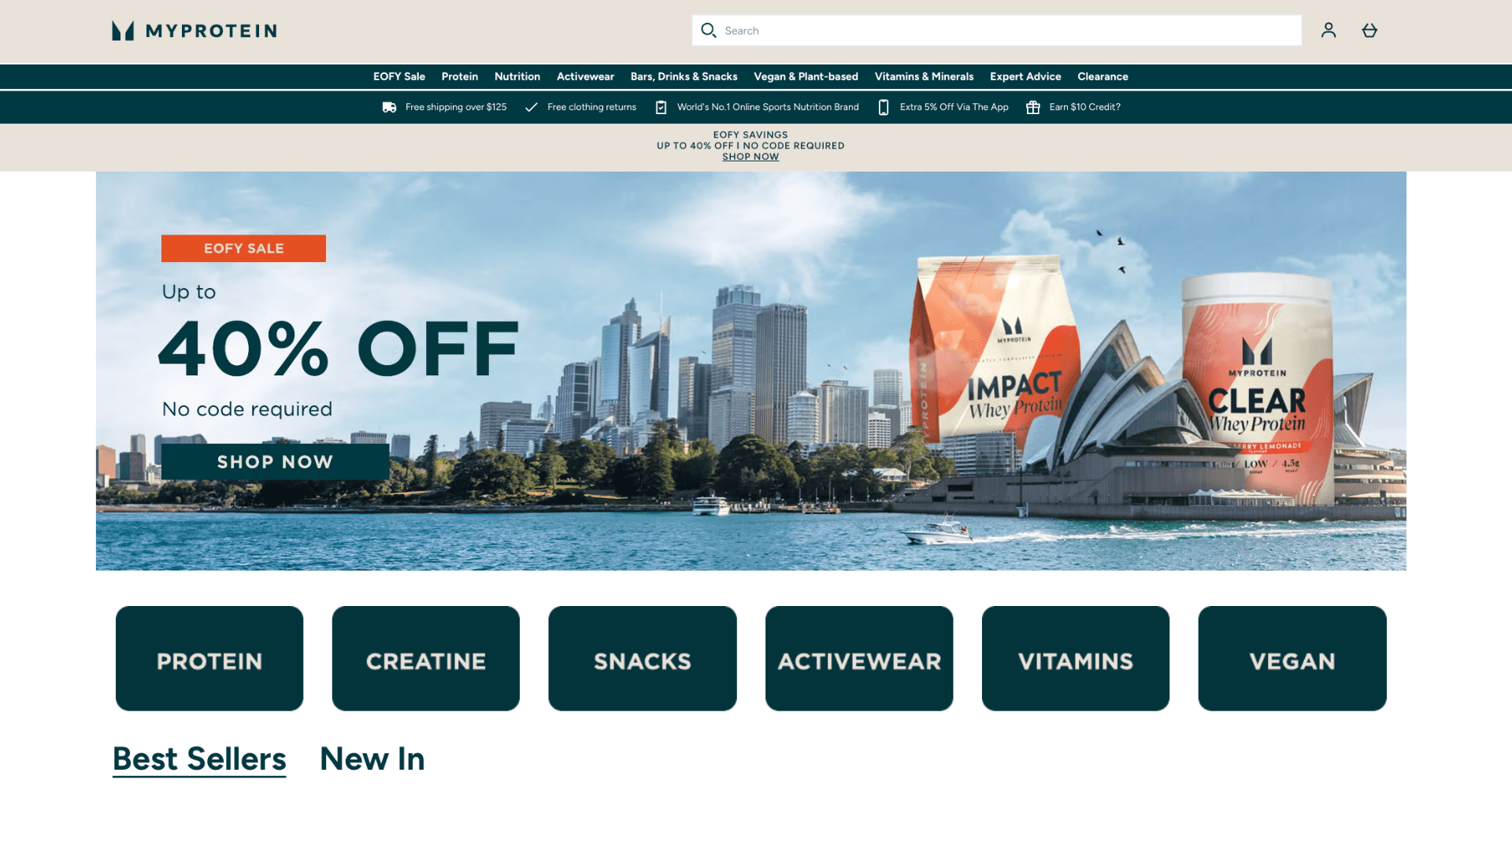Click the gift icon for credit
Image resolution: width=1512 pixels, height=850 pixels.
[1032, 107]
